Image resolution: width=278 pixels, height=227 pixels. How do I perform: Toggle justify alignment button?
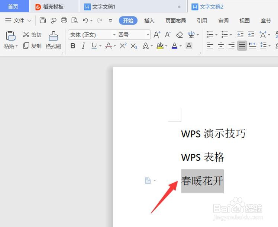(242, 46)
